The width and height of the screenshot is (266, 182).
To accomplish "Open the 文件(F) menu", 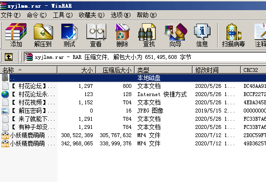I will [x=11, y=15].
